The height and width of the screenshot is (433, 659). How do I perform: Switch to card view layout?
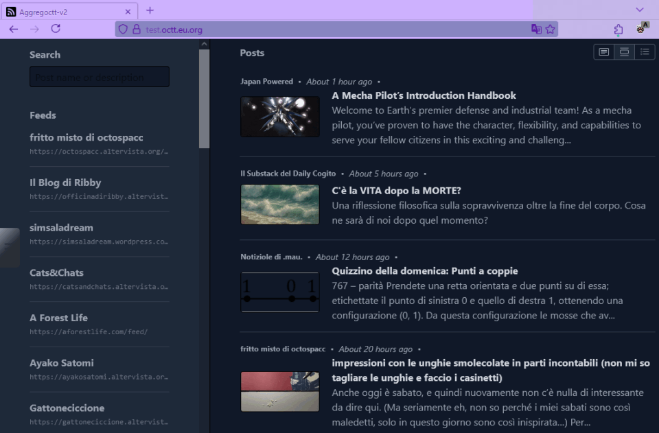point(603,52)
